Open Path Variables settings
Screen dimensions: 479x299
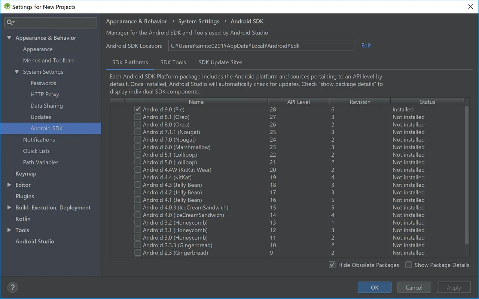(41, 162)
